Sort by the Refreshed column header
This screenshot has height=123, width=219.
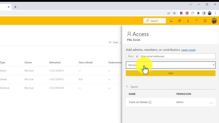pyautogui.click(x=55, y=63)
